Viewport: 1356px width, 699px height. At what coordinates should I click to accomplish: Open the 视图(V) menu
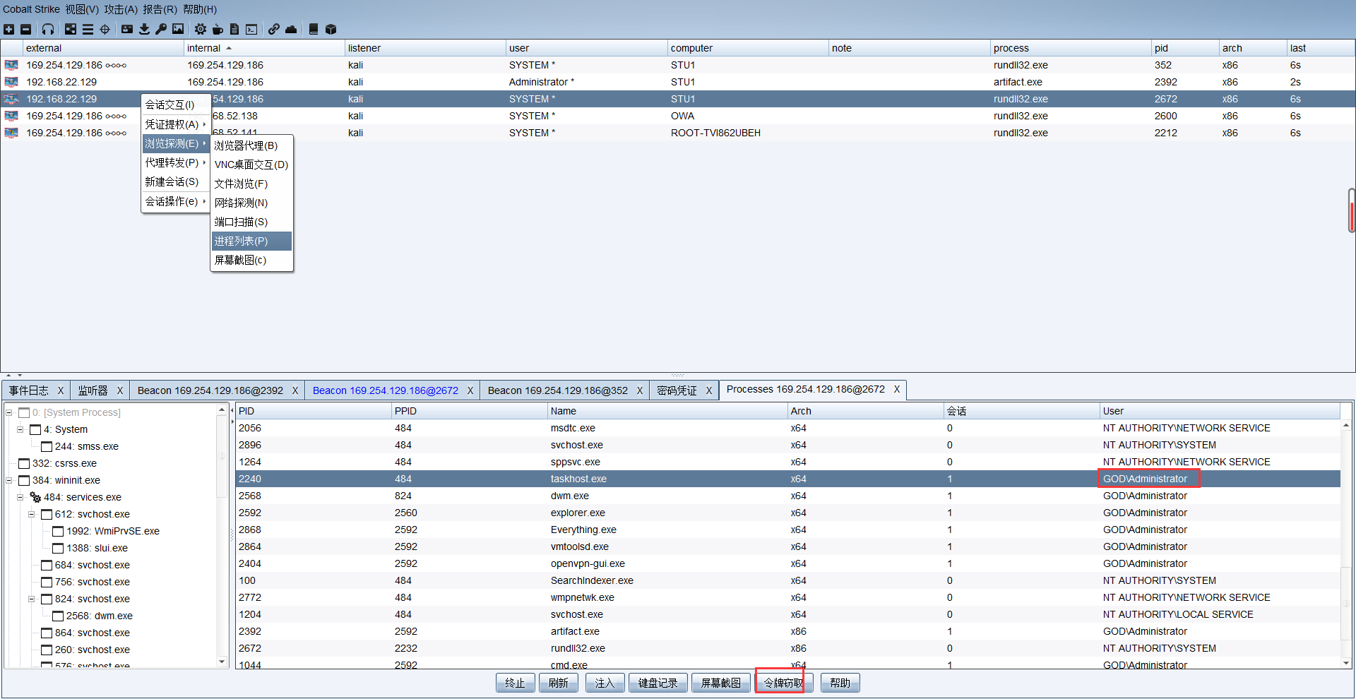pyautogui.click(x=82, y=9)
